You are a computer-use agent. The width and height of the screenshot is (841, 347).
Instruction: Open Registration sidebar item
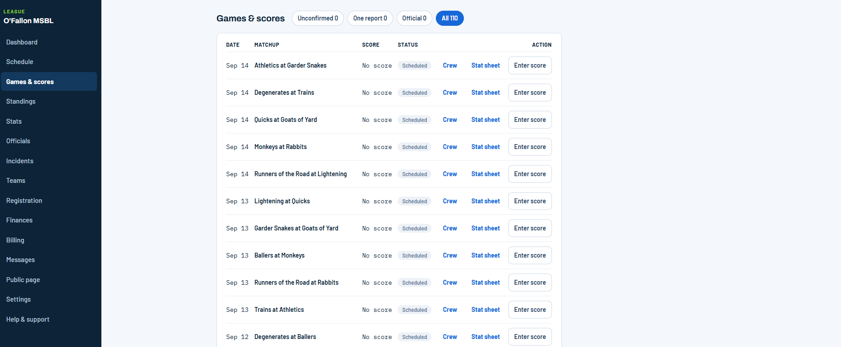pyautogui.click(x=49, y=200)
